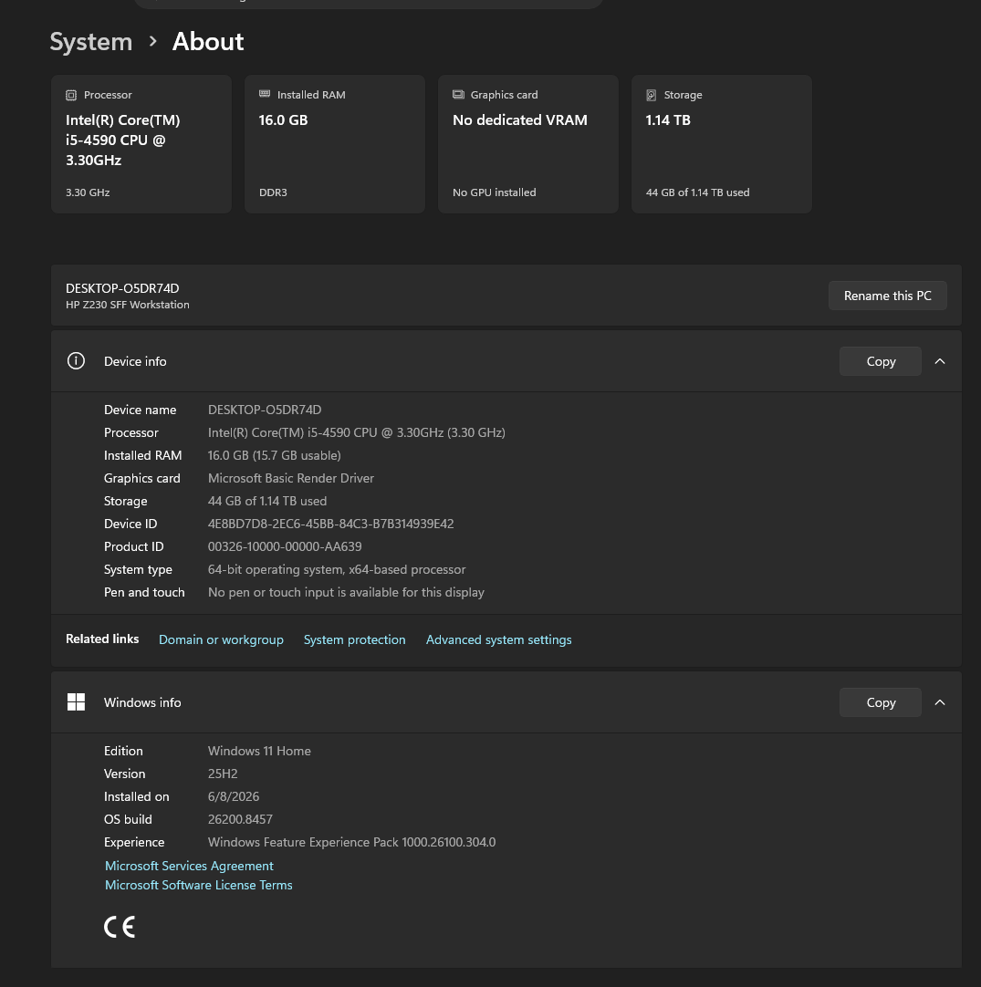This screenshot has width=981, height=987.
Task: Click installed on date 6/8/2026
Action: [234, 796]
